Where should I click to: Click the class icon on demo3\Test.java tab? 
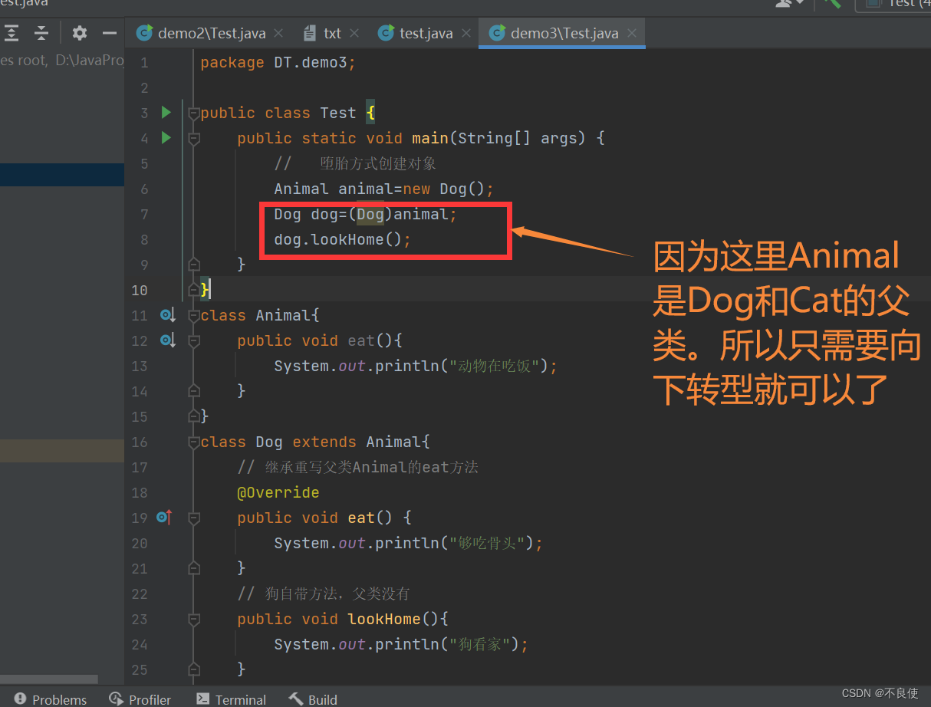click(x=497, y=33)
